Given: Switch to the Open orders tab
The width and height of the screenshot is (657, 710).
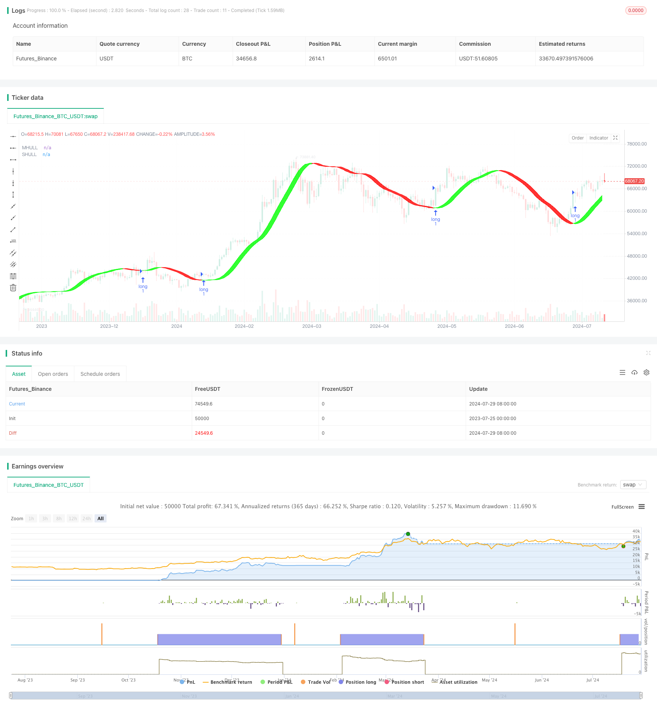Looking at the screenshot, I should point(53,374).
